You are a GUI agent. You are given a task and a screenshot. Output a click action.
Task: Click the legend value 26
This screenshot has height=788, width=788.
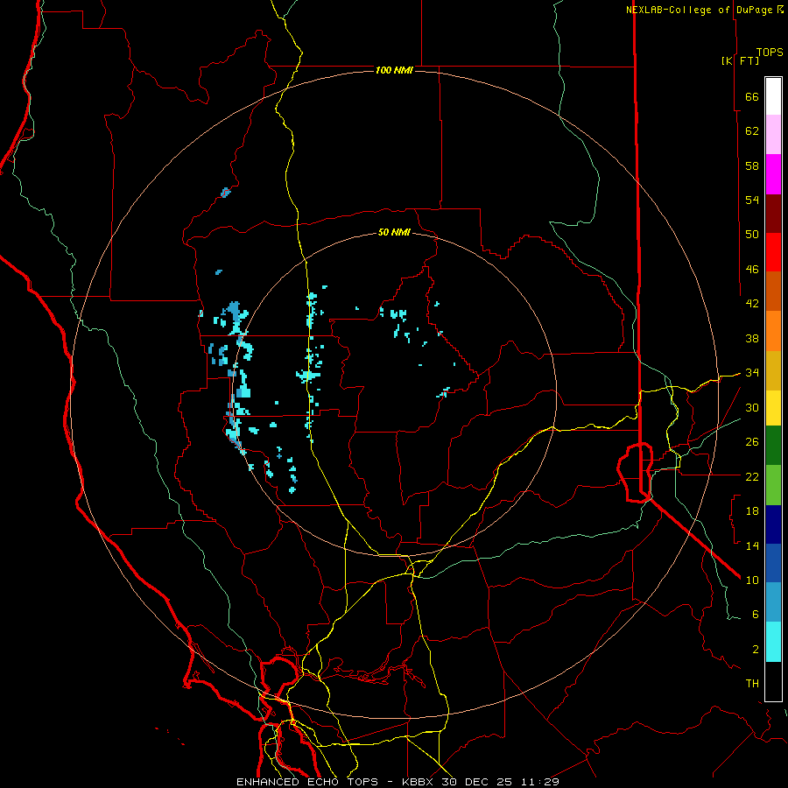pyautogui.click(x=752, y=442)
